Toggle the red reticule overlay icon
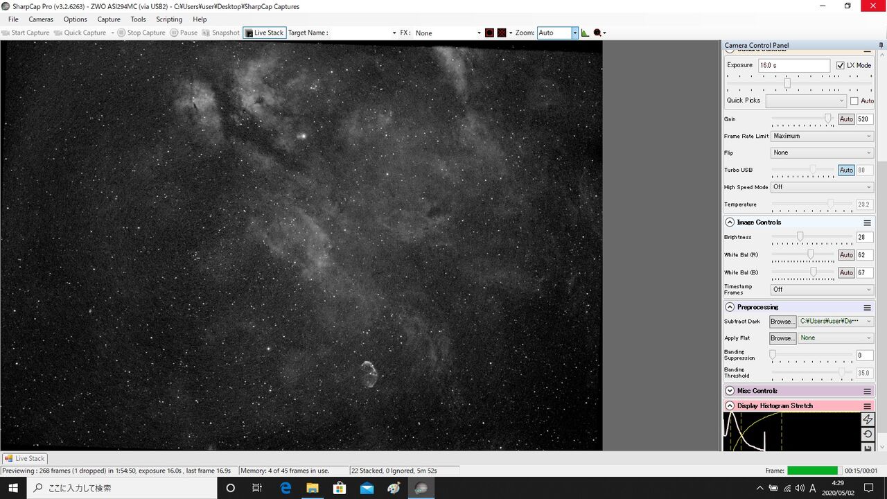The image size is (887, 499). point(489,33)
